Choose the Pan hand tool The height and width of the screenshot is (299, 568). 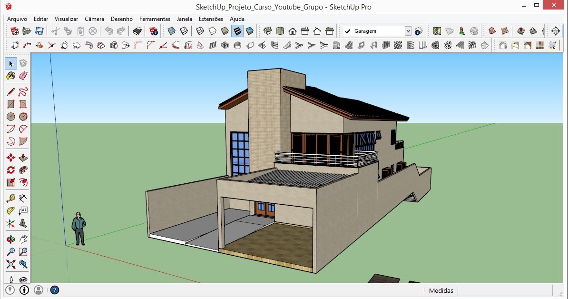(x=23, y=239)
